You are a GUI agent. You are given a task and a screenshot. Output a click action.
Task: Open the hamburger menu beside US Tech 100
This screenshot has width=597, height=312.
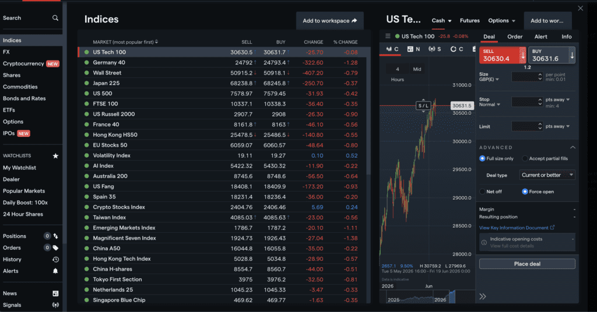click(x=388, y=36)
